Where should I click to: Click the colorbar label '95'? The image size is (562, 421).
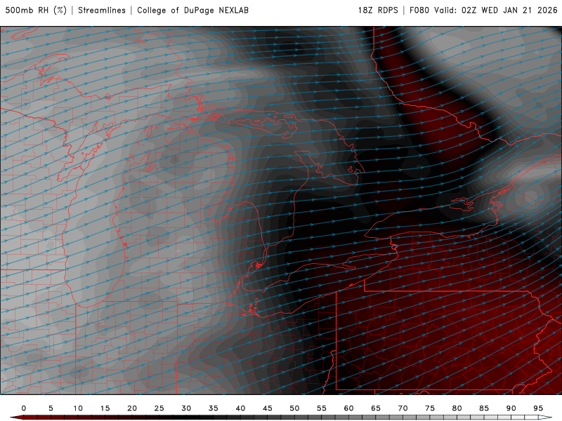538,408
